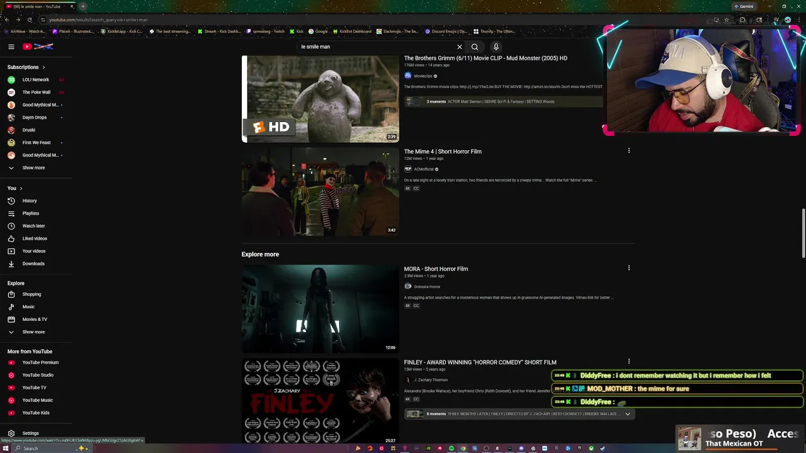Screen dimensions: 806x453
Task: Open First We Feast subscription
Action: coord(37,142)
